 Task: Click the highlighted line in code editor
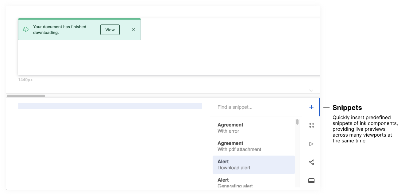110,106
